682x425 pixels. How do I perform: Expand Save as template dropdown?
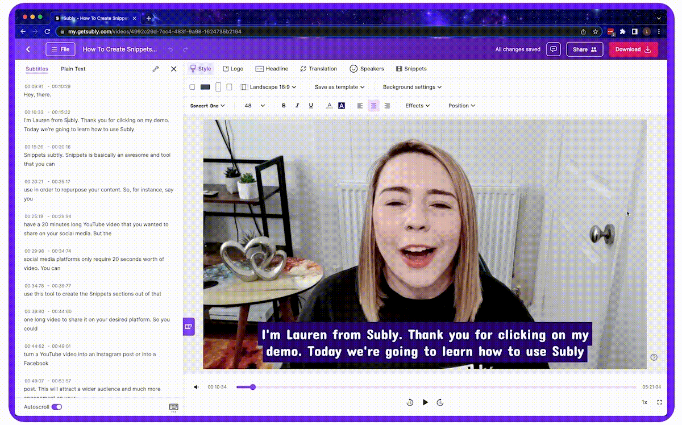(x=339, y=87)
